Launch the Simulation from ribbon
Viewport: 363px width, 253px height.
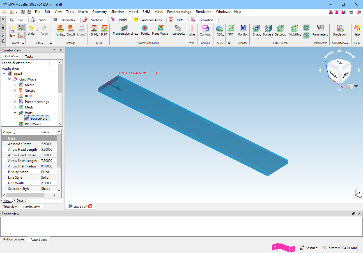pos(340,31)
